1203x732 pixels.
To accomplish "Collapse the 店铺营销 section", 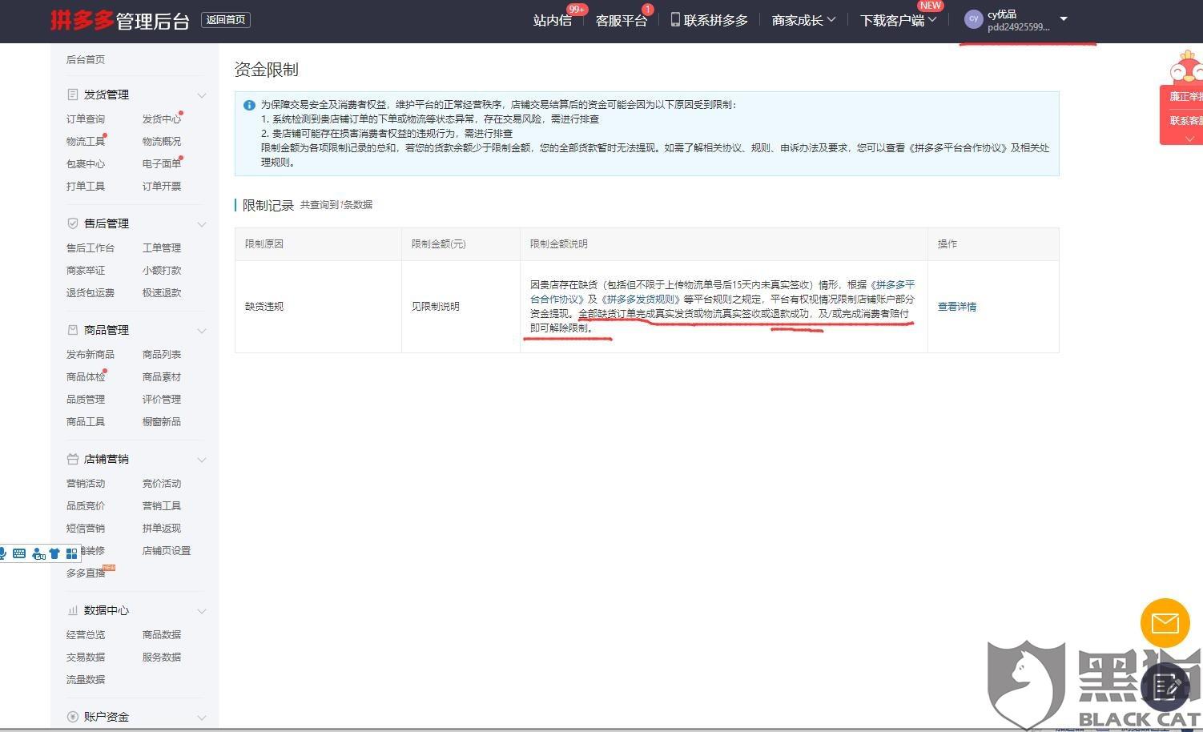I will coord(202,460).
